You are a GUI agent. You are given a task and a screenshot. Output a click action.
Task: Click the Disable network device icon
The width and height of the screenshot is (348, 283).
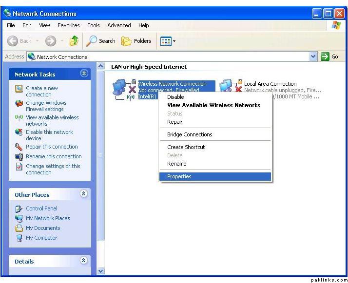(x=19, y=132)
